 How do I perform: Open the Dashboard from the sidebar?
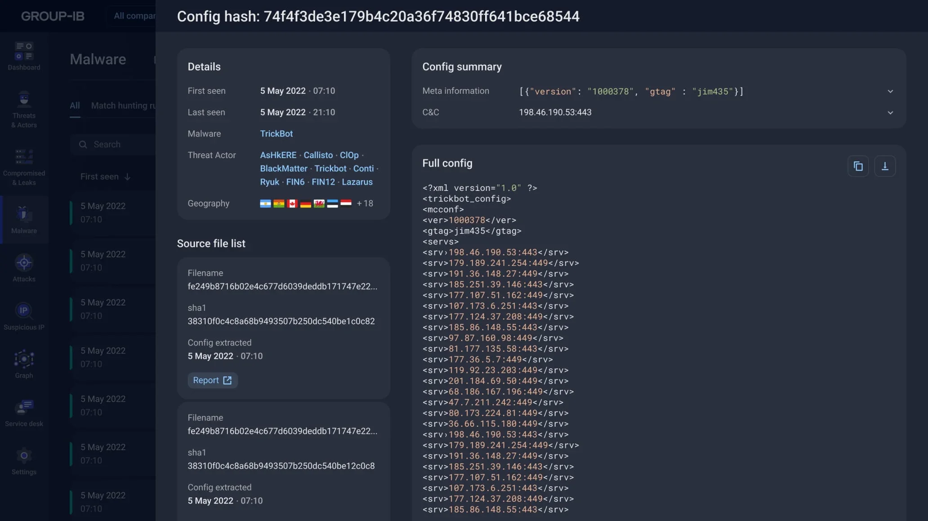23,56
